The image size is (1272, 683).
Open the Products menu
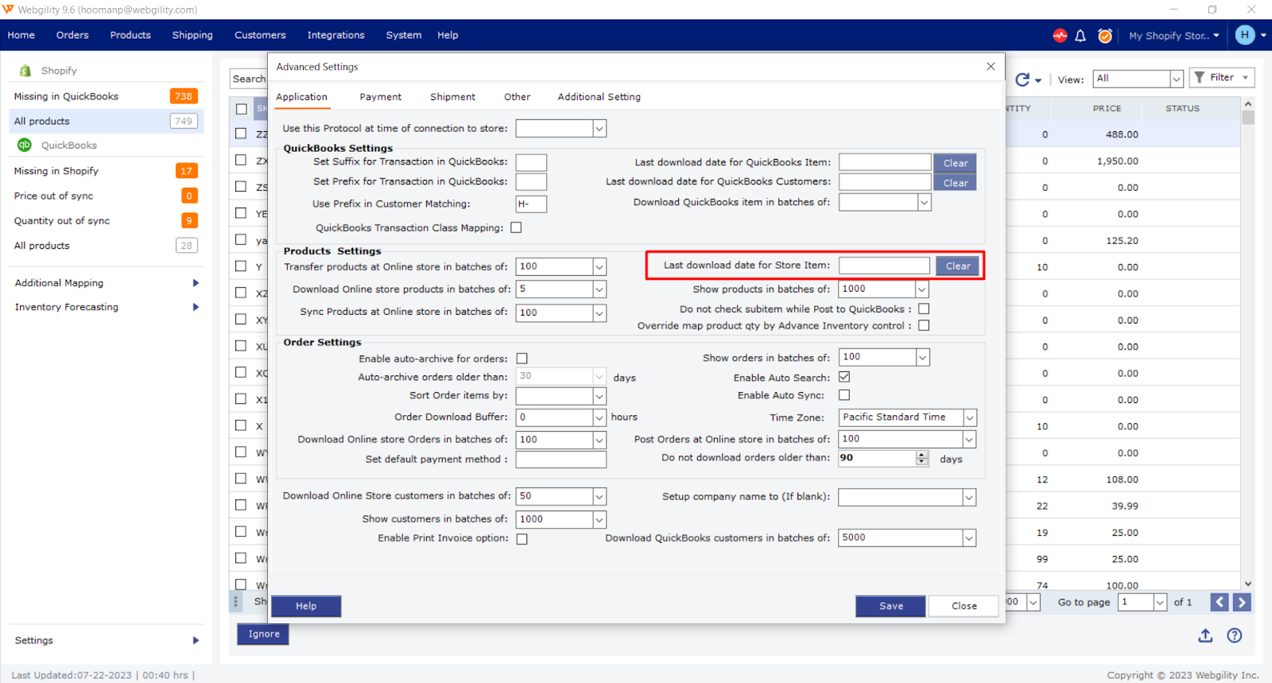point(130,35)
